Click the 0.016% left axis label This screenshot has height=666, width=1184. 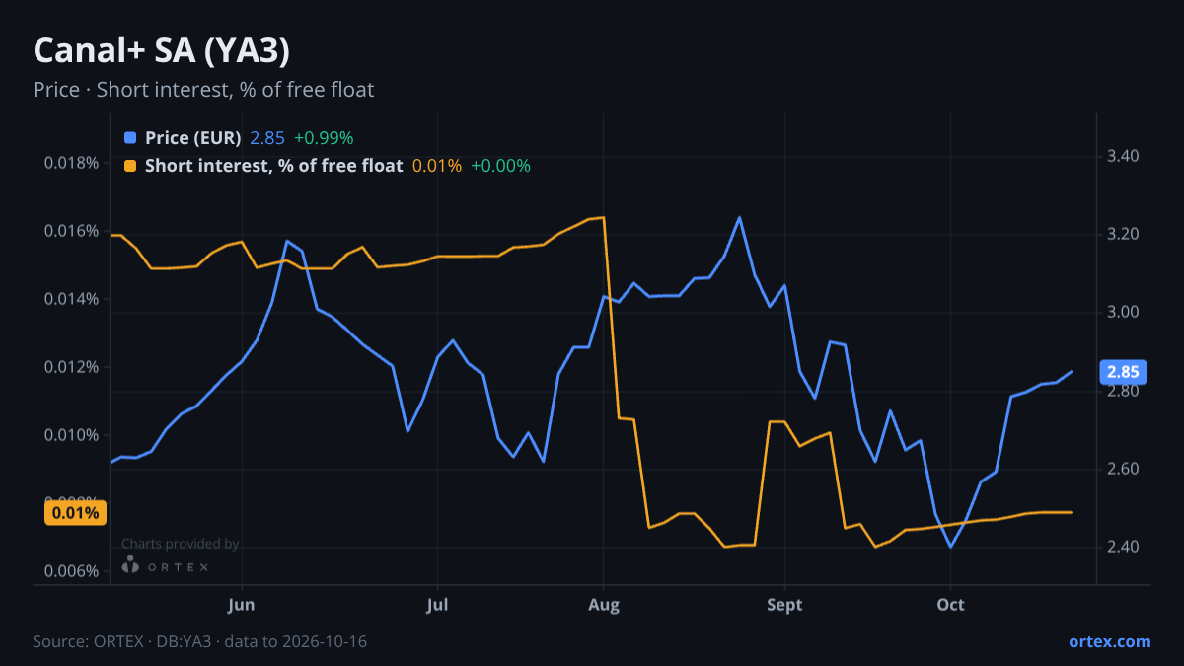click(71, 231)
